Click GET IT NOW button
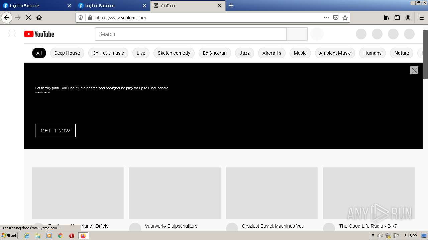 click(55, 131)
